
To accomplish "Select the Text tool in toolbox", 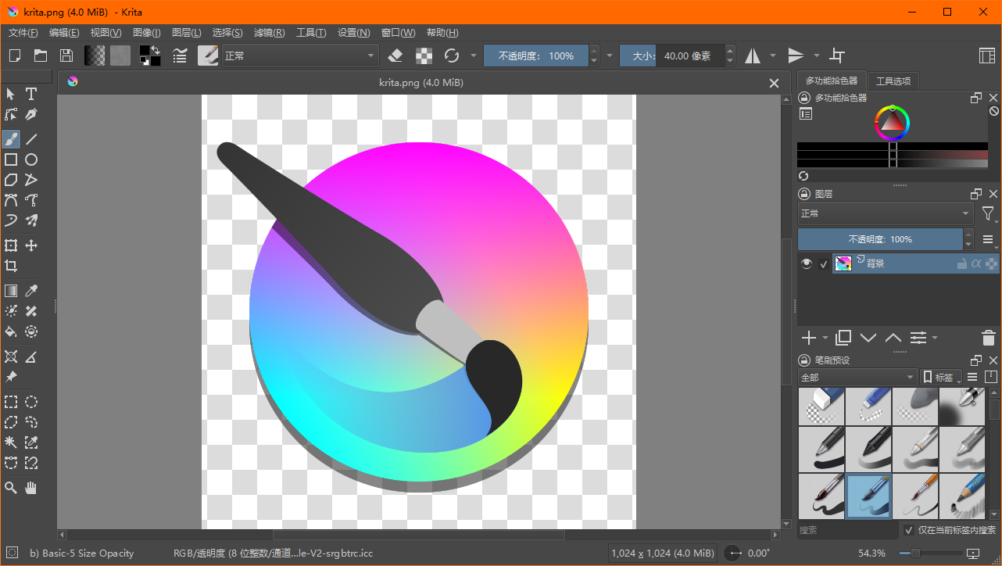I will click(x=31, y=95).
